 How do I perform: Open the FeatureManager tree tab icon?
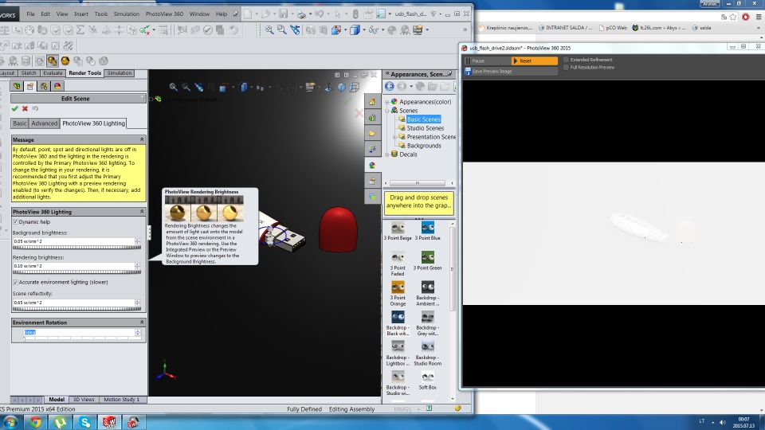point(17,86)
